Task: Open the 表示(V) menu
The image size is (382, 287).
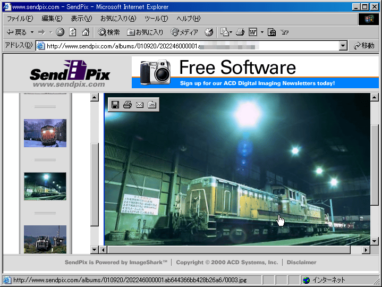Action: [x=81, y=19]
